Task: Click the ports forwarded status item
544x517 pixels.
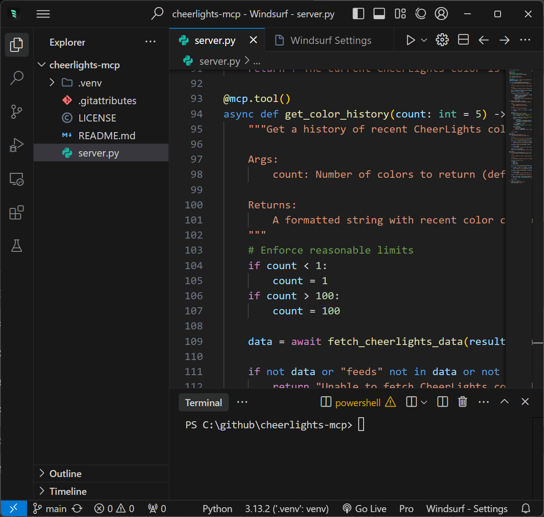Action: tap(157, 509)
